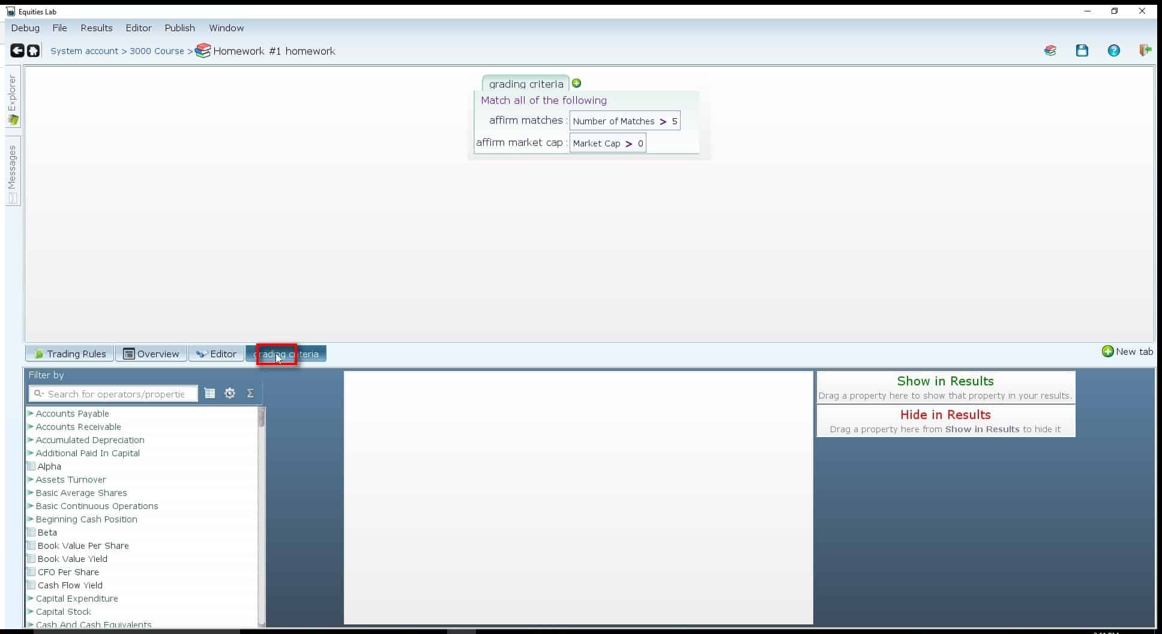Click the property list vertical scrollbar
Image resolution: width=1162 pixels, height=634 pixels.
click(261, 516)
